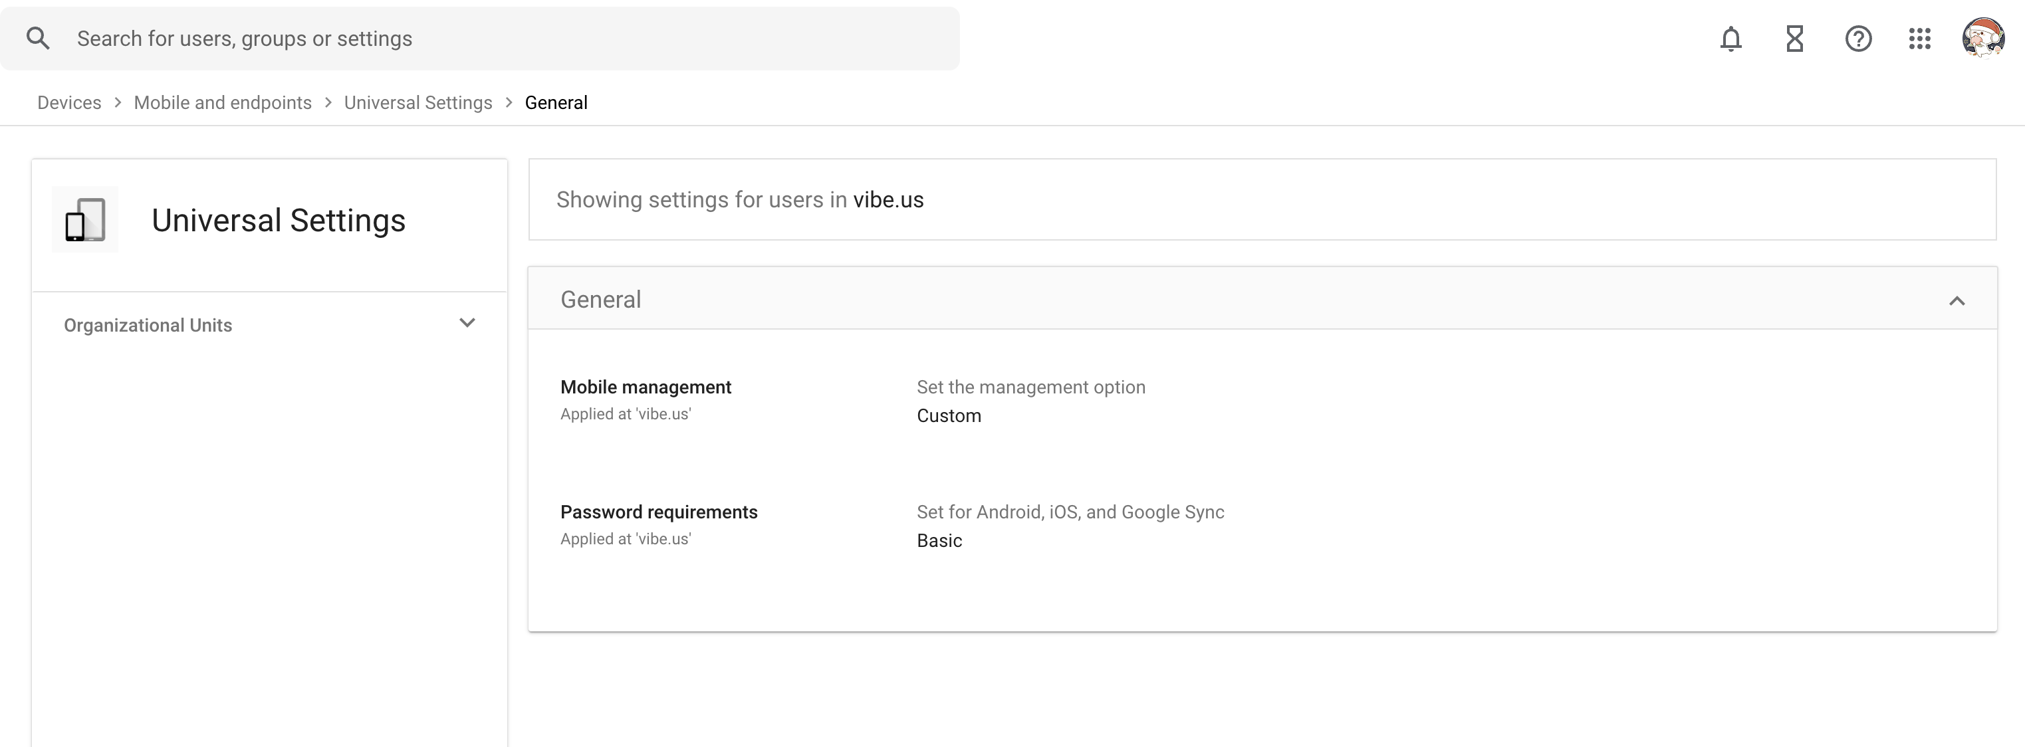The width and height of the screenshot is (2025, 747).
Task: Open the tasks hourglass icon
Action: [1795, 39]
